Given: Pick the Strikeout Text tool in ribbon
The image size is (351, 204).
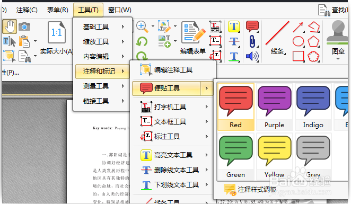Looking at the screenshot, I should click(234, 41).
